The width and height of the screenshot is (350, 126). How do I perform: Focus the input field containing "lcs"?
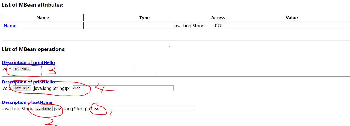pyautogui.click(x=144, y=109)
